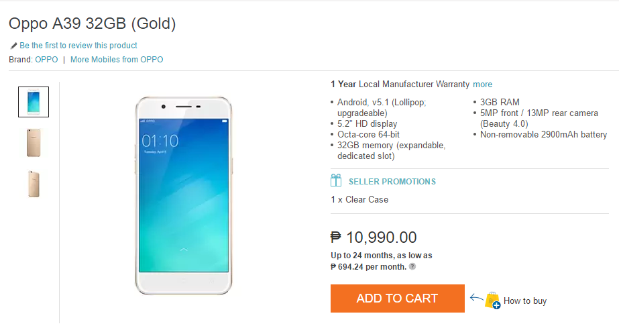Browse More Mobiles from OPPO
The image size is (619, 328).
(117, 60)
